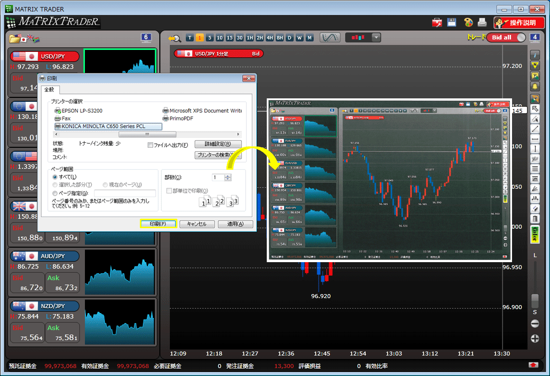The width and height of the screenshot is (550, 376).
Task: Select the USD/JPY currency pair label
Action: point(44,56)
